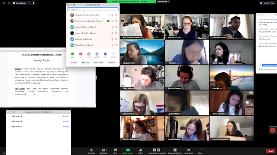Switch to Speaker View

pyautogui.click(x=267, y=3)
